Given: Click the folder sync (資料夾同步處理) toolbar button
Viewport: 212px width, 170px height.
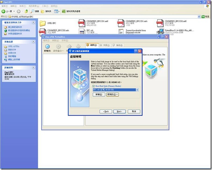Looking at the screenshot, I should [71, 11].
